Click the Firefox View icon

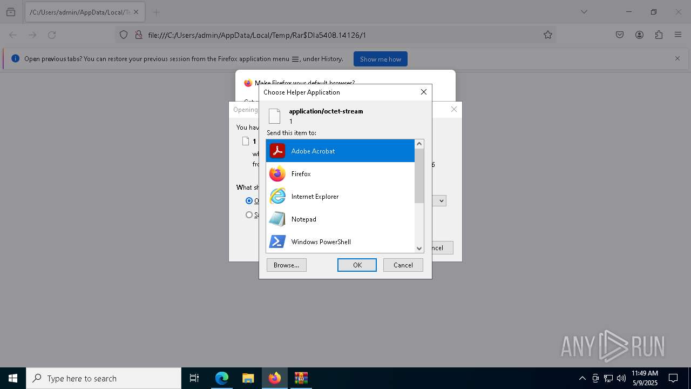click(x=11, y=12)
